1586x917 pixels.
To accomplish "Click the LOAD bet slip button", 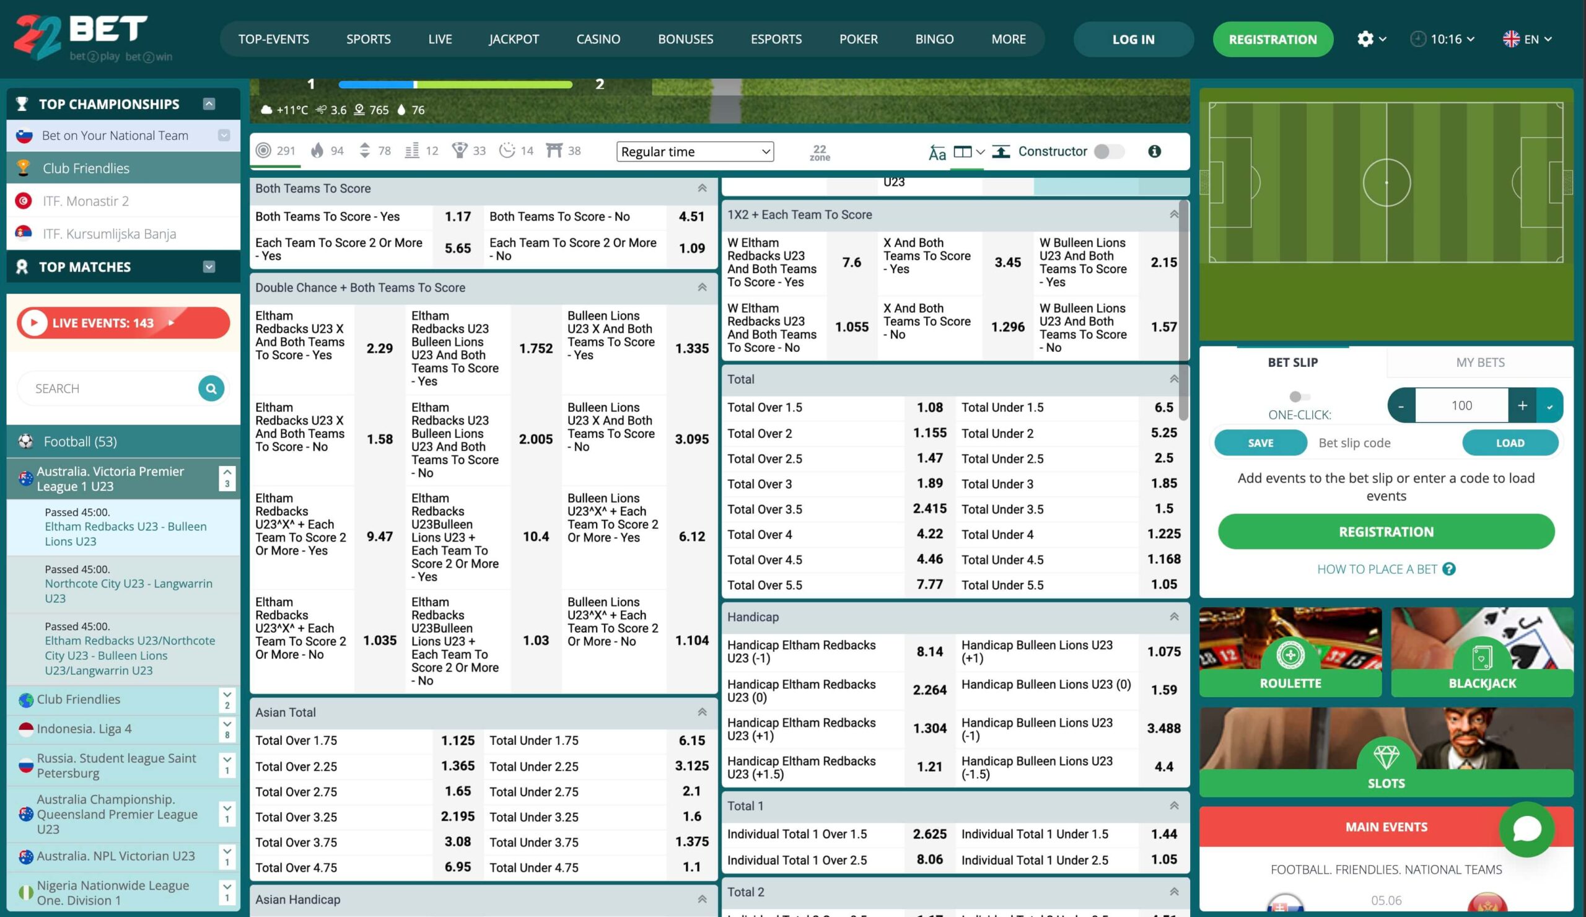I will pos(1510,442).
